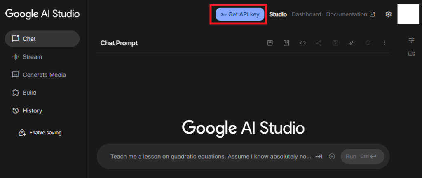Click the collapse arrows icon in toolbar
Image resolution: width=422 pixels, height=178 pixels.
pyautogui.click(x=352, y=43)
